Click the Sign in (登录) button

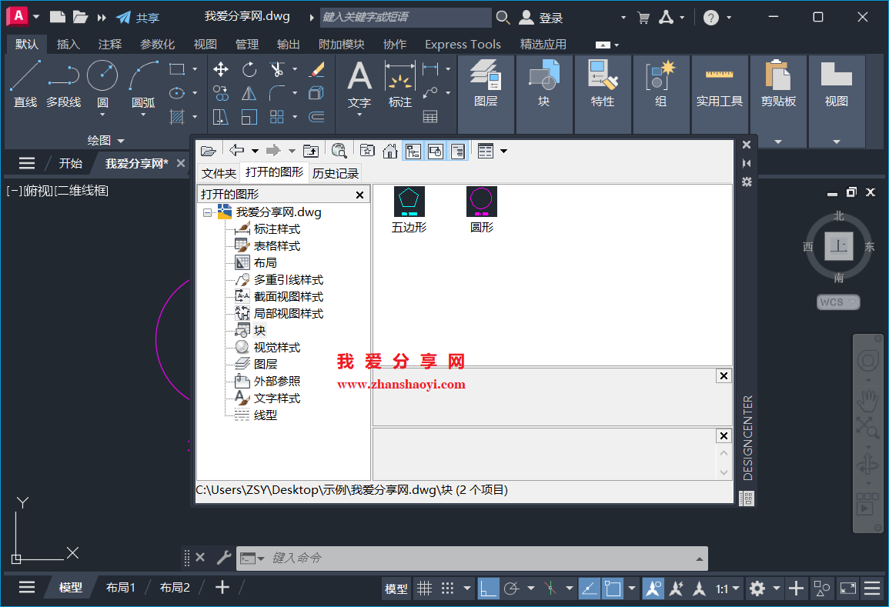point(541,18)
